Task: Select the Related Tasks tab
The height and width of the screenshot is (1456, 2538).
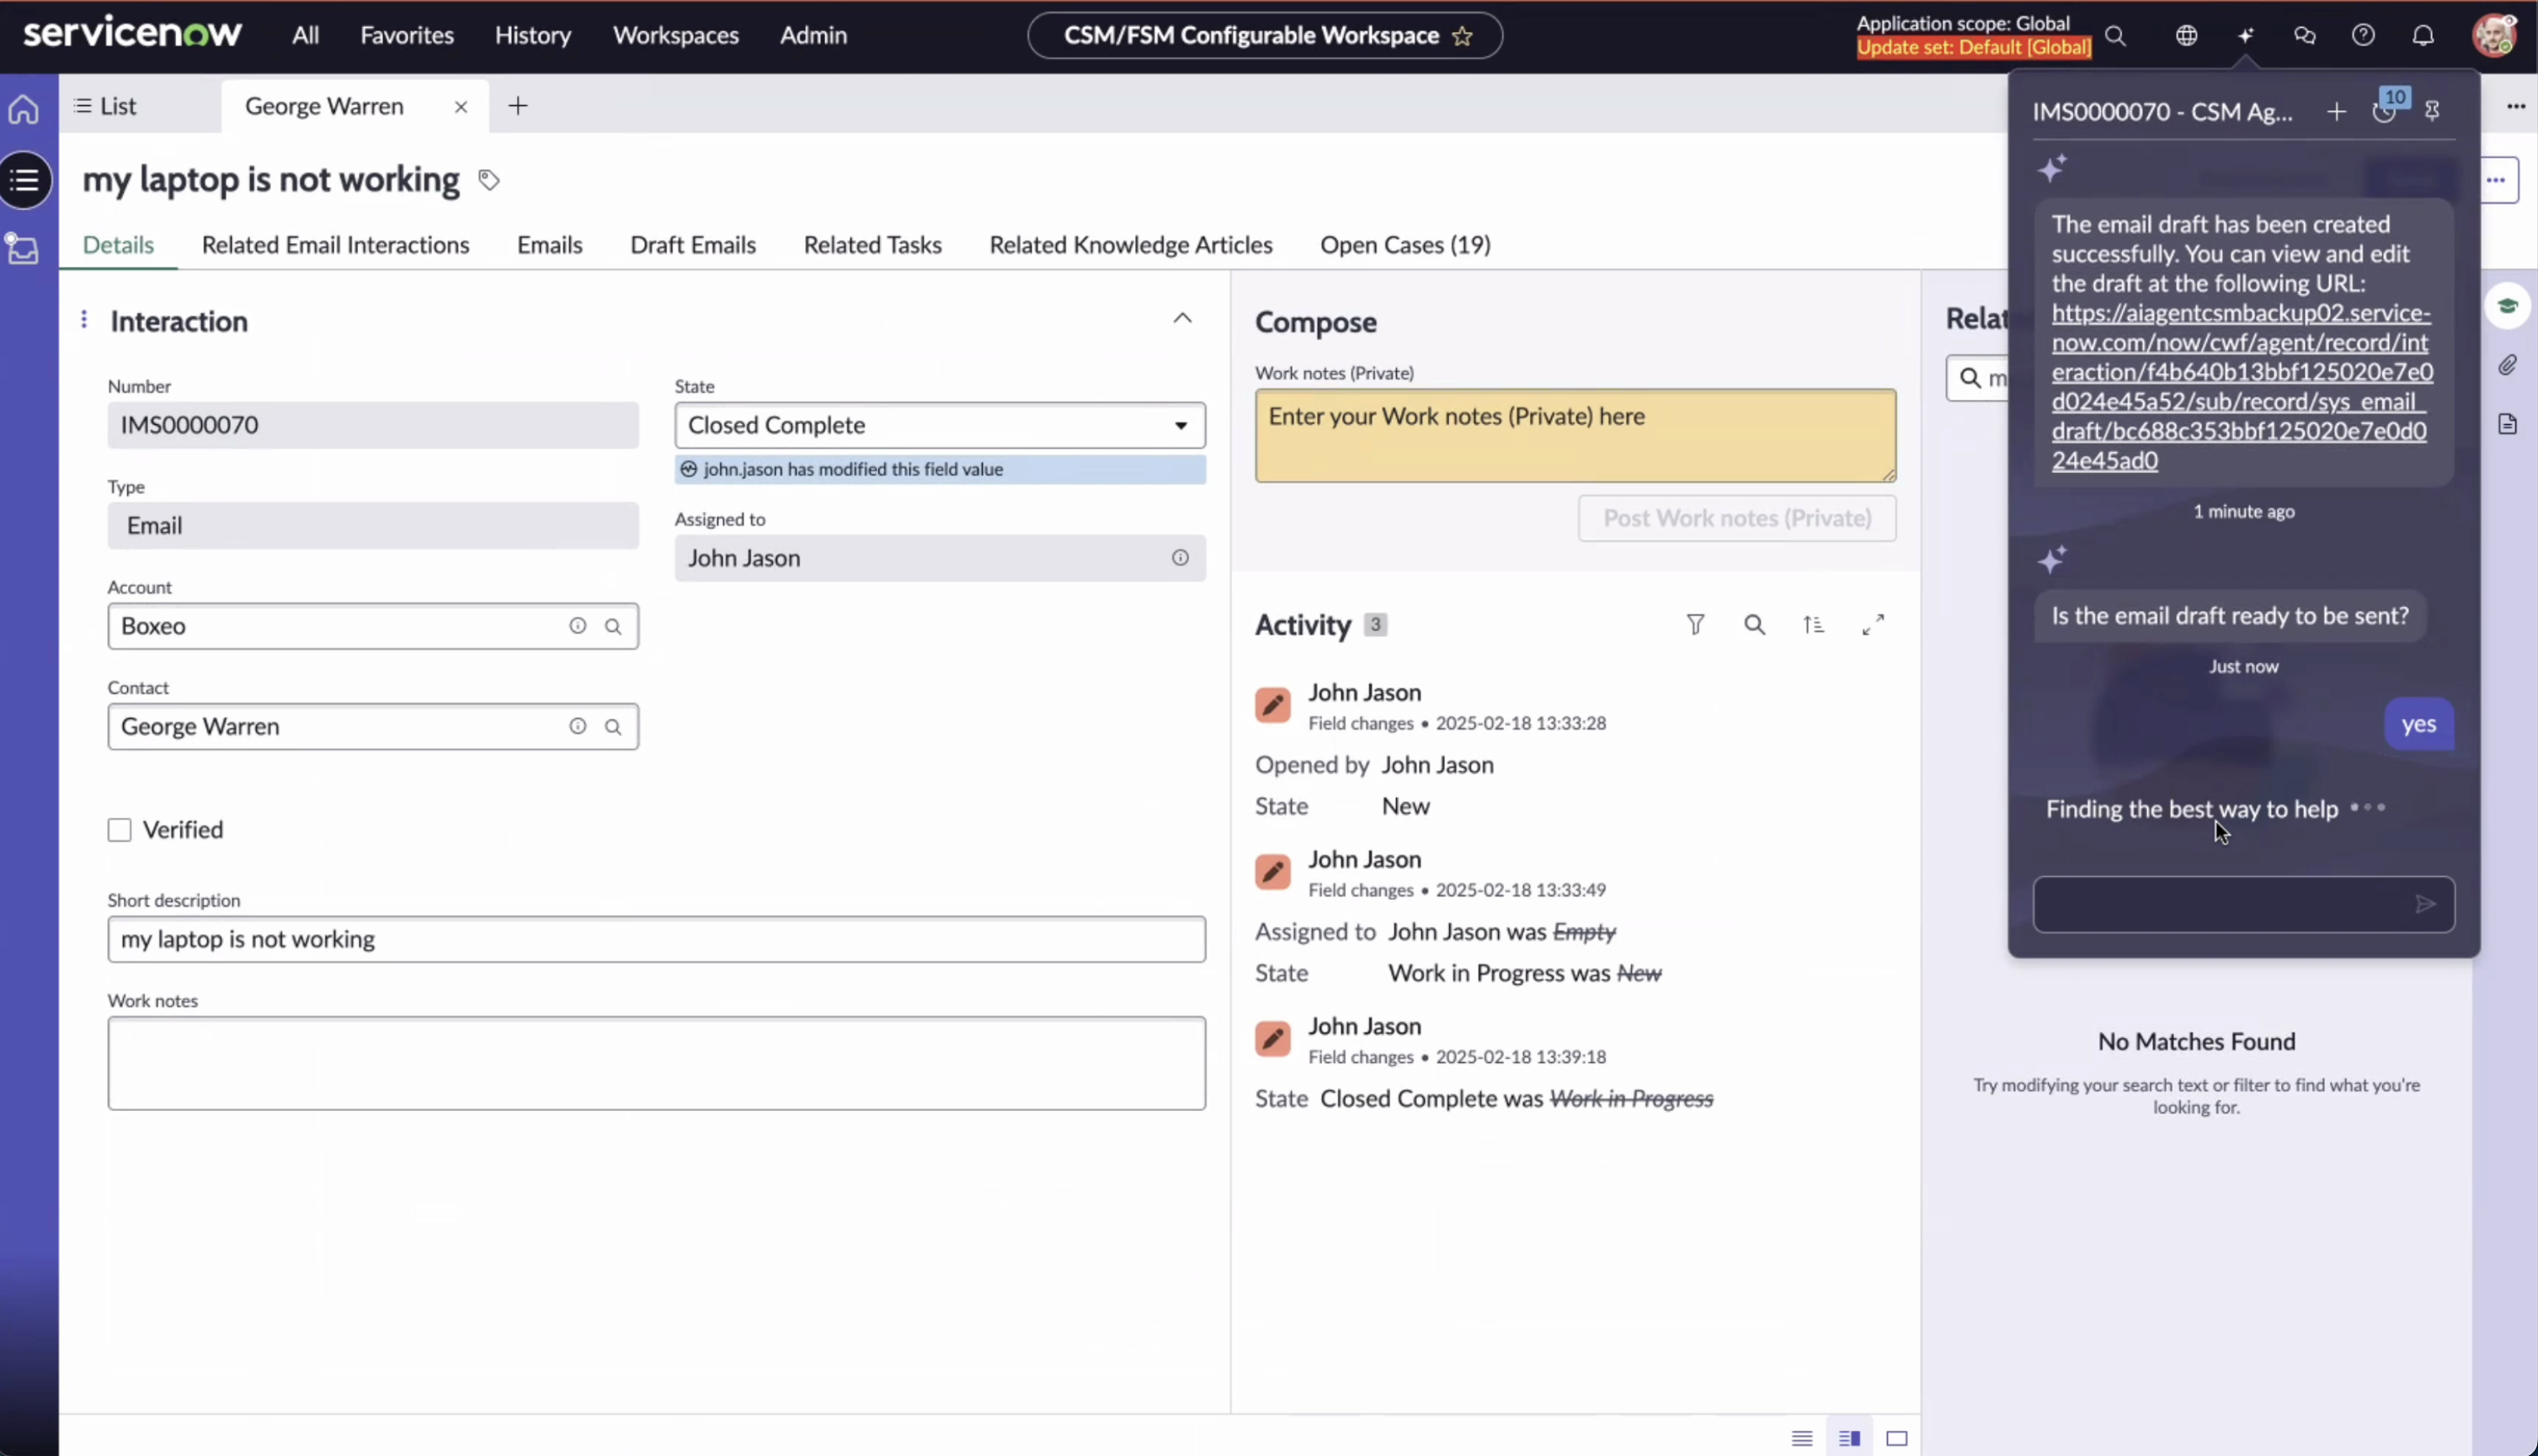Action: click(872, 245)
